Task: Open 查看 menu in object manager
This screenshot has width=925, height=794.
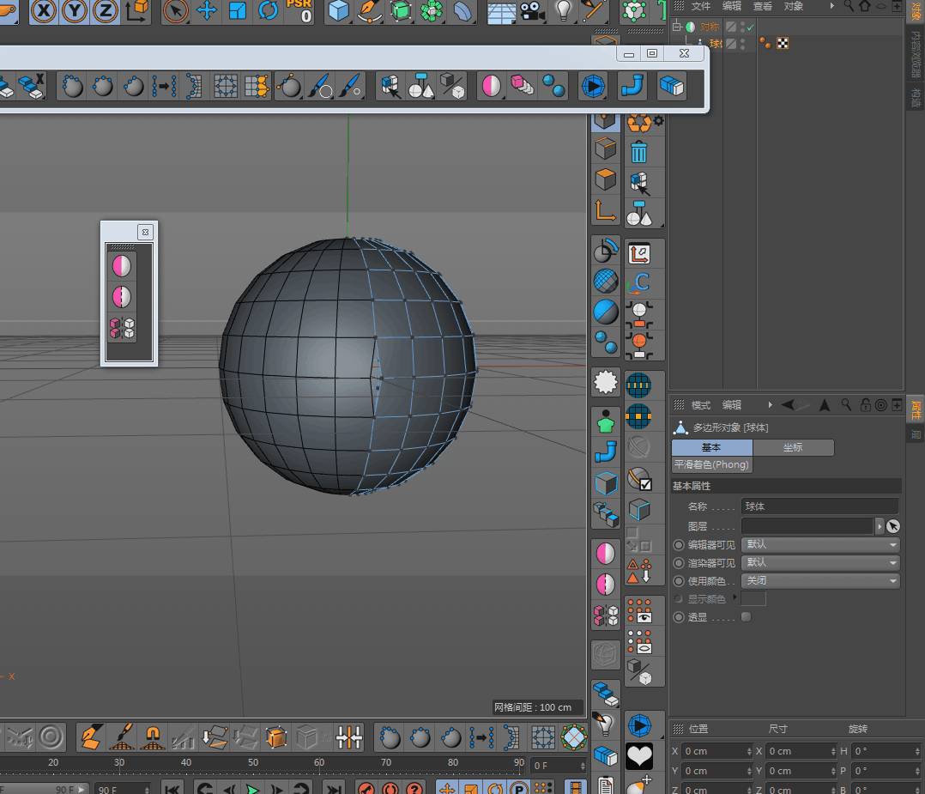Action: coord(762,7)
